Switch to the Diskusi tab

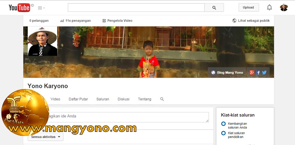[x=124, y=99]
